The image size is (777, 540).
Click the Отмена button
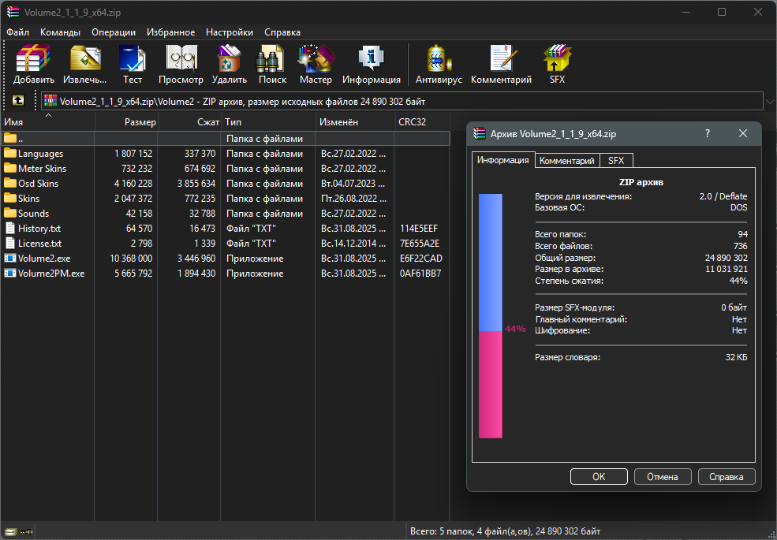663,477
